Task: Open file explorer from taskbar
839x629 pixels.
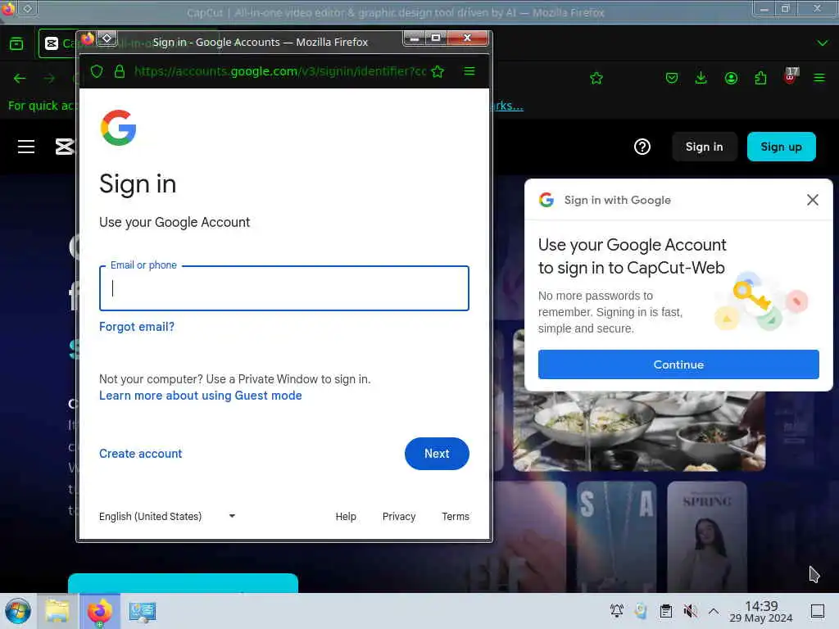Action: pyautogui.click(x=57, y=611)
